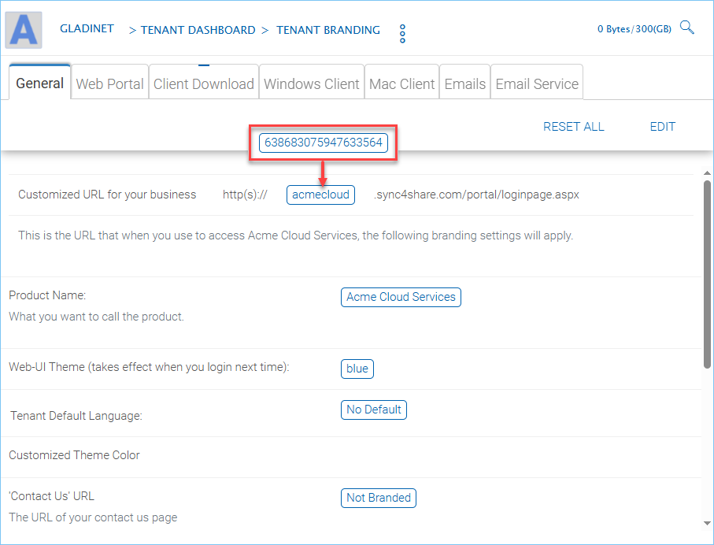The height and width of the screenshot is (545, 714).
Task: Open the No Default language selector
Action: 373,410
